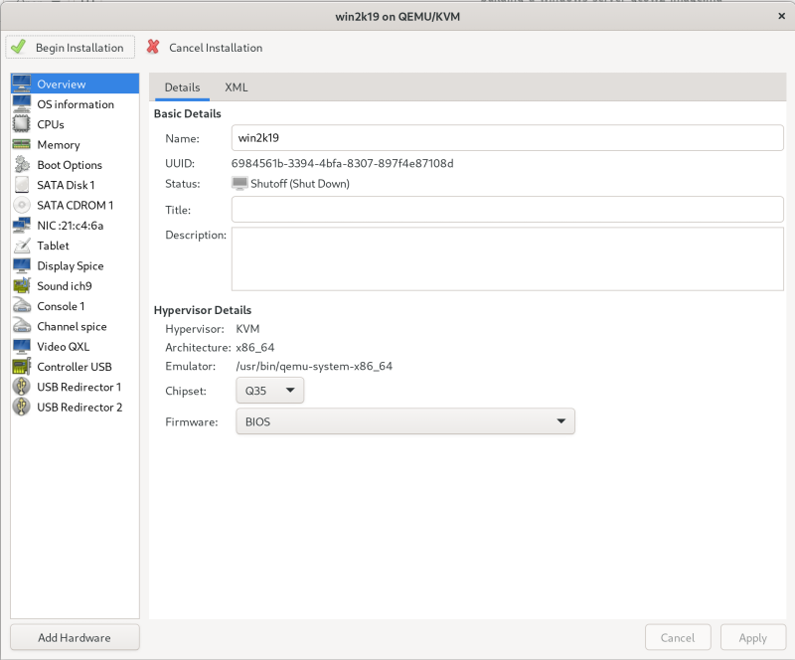795x660 pixels.
Task: Click the empty Title input field
Action: [x=507, y=210]
